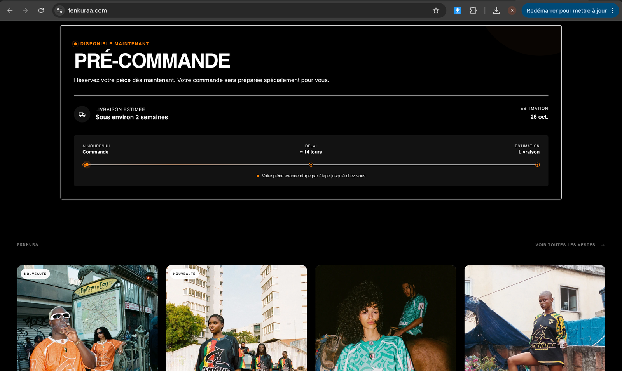Click the browser forward arrow
622x371 pixels.
point(25,10)
